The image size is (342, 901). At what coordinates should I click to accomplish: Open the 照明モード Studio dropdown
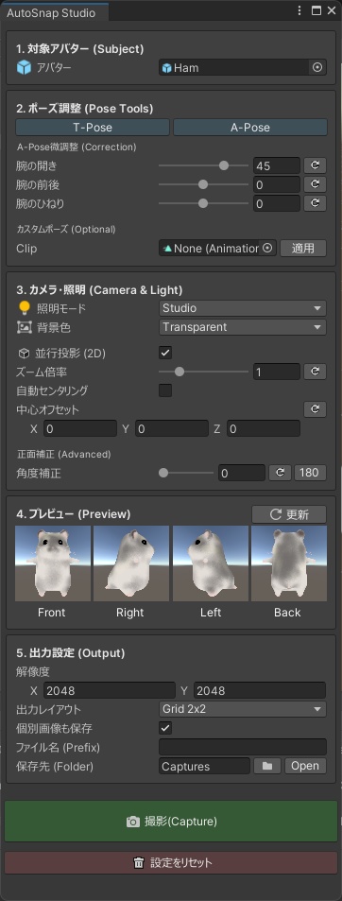pyautogui.click(x=243, y=308)
